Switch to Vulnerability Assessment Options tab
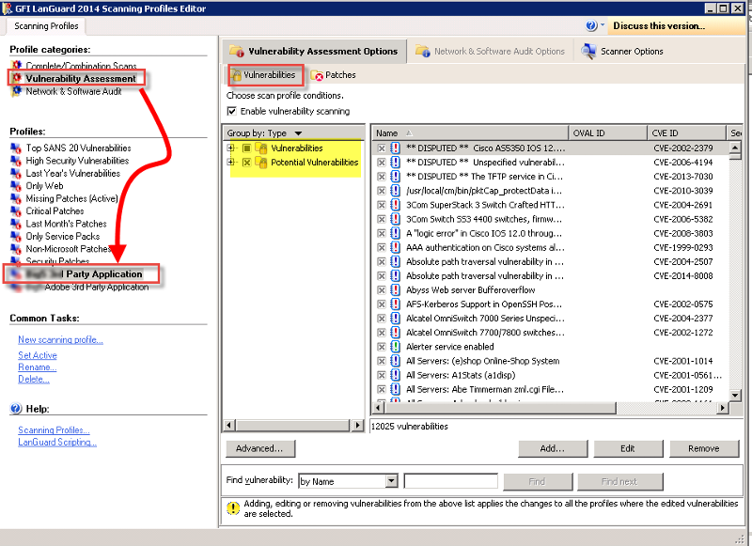This screenshot has width=752, height=546. pos(314,51)
